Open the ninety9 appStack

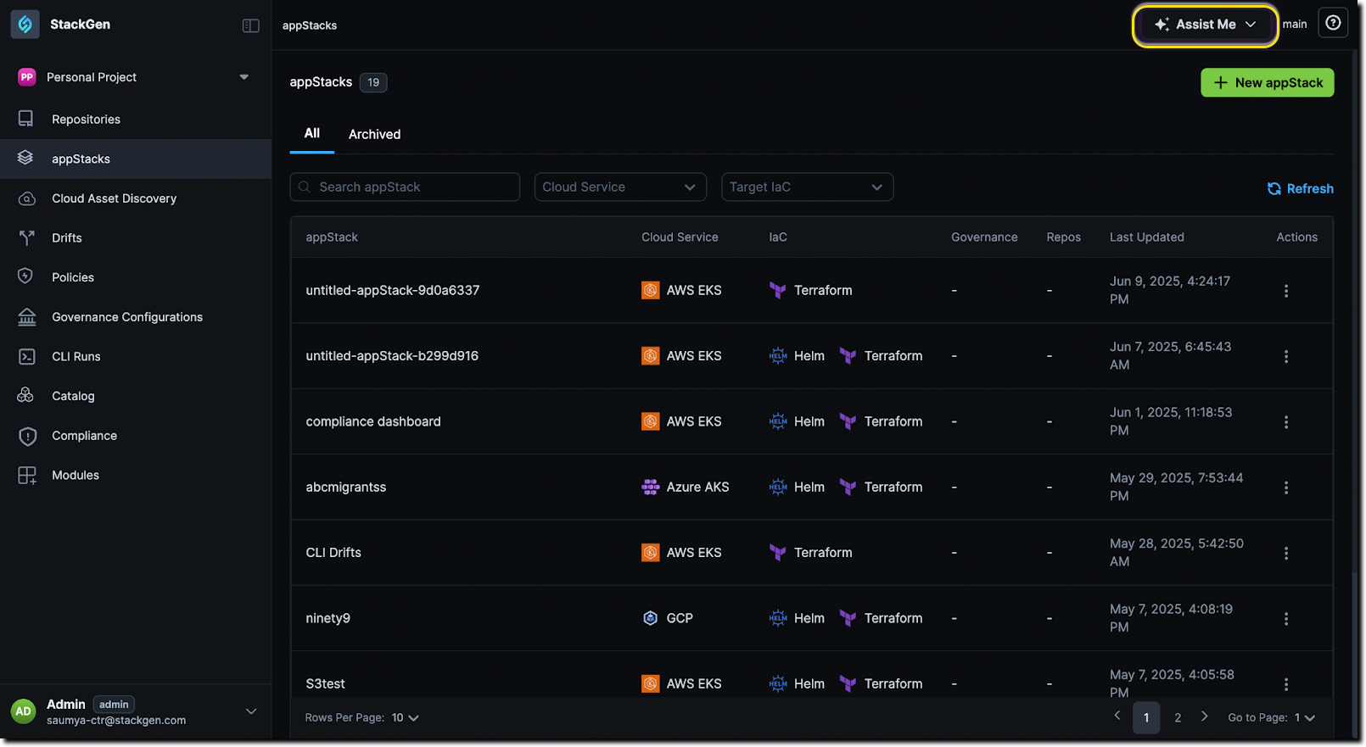pyautogui.click(x=328, y=618)
